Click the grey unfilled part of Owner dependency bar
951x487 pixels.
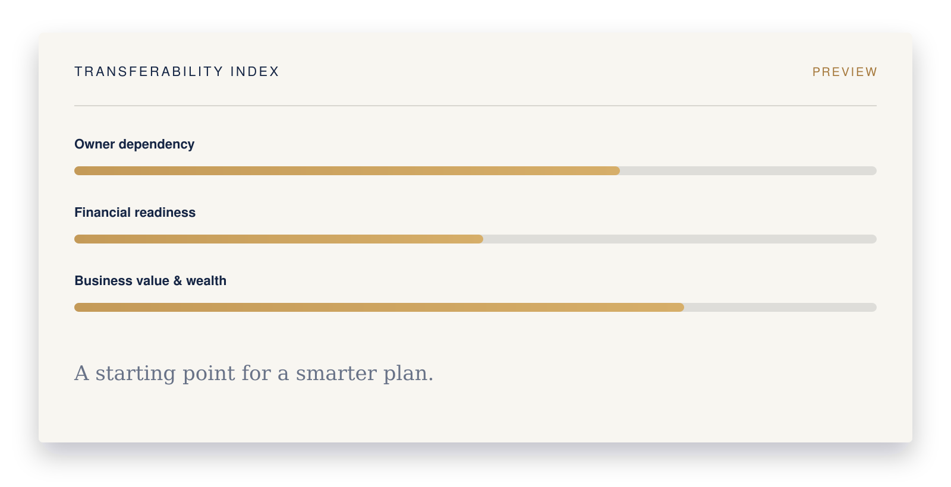[748, 171]
